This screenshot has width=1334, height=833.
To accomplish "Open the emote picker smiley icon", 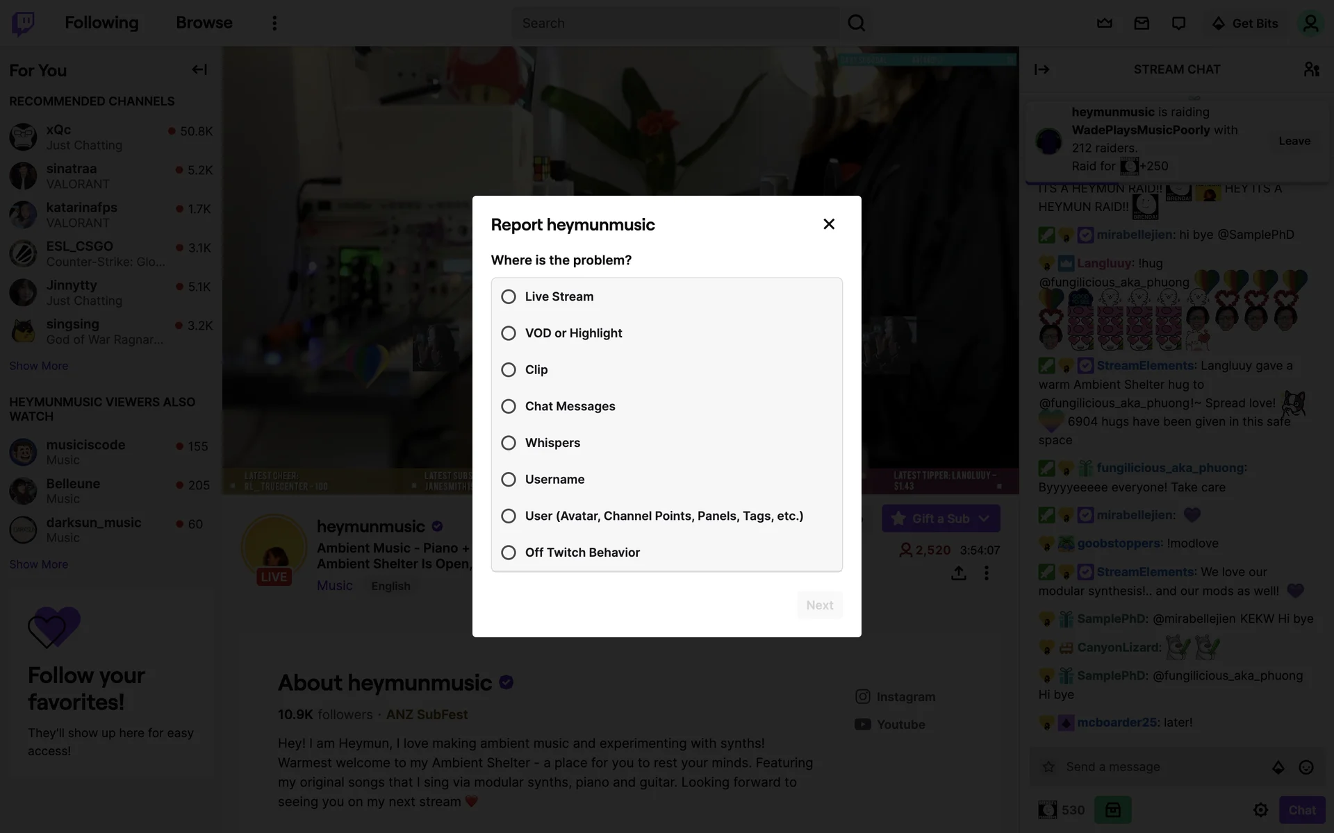I will pos(1306,767).
